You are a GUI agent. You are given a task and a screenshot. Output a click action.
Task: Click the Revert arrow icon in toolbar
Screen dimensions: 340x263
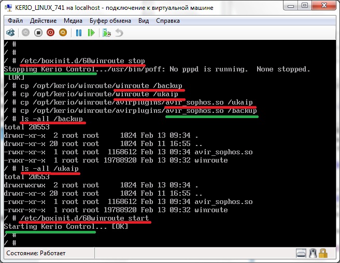tap(119, 33)
